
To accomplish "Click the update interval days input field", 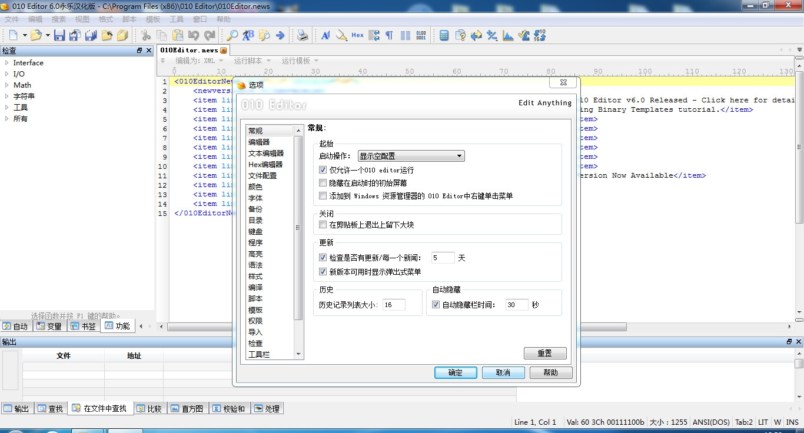I will [443, 258].
